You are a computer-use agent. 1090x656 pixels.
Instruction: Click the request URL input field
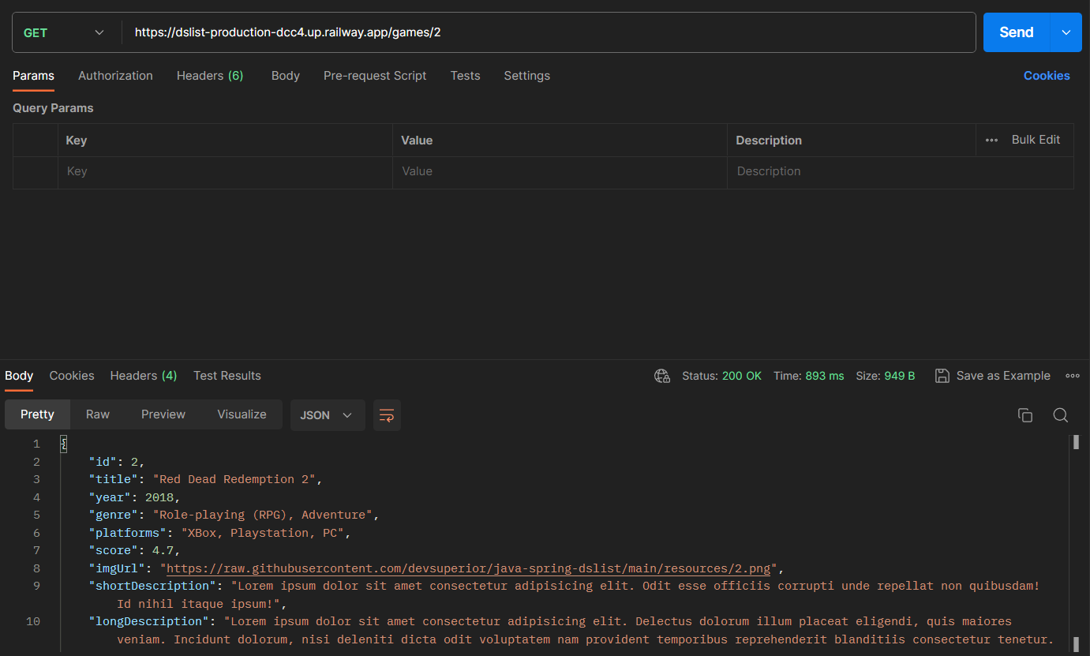coord(549,32)
